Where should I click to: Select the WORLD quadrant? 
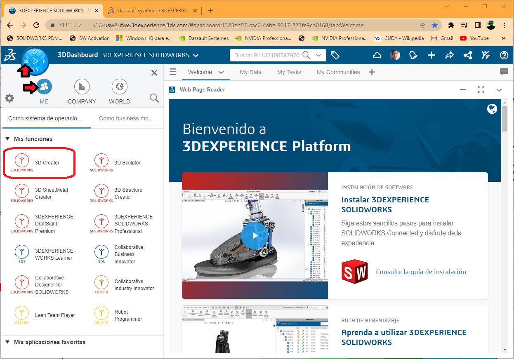[120, 92]
